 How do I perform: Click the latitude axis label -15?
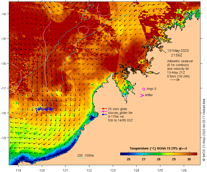(x=3, y=39)
